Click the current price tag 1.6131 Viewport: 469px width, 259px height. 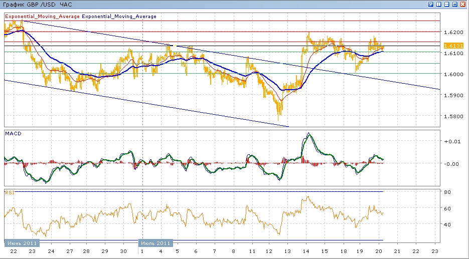449,46
